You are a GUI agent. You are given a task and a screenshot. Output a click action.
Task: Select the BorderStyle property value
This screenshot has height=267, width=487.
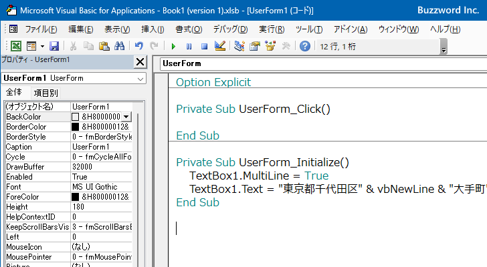click(x=102, y=137)
